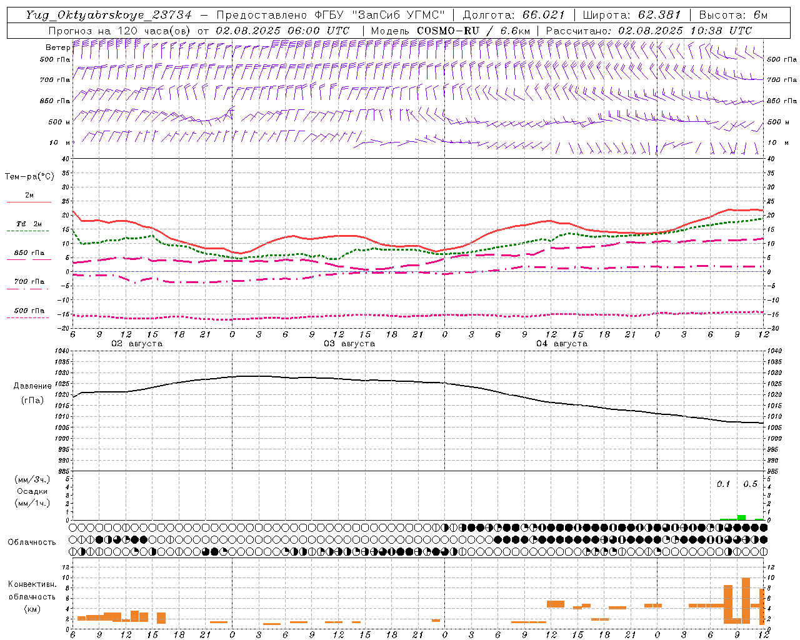Screen dimensions: 800x640
Task: Click the Облачность cloudiness label
Action: [32, 542]
